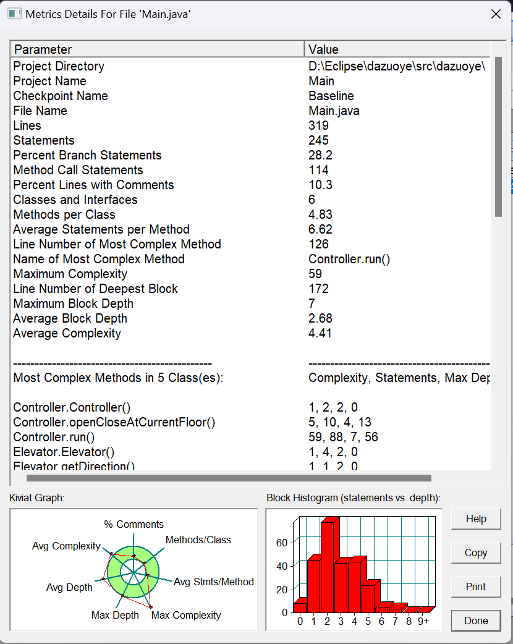
Task: Click the 5, 10, 4, 13 metrics value
Action: pos(340,422)
